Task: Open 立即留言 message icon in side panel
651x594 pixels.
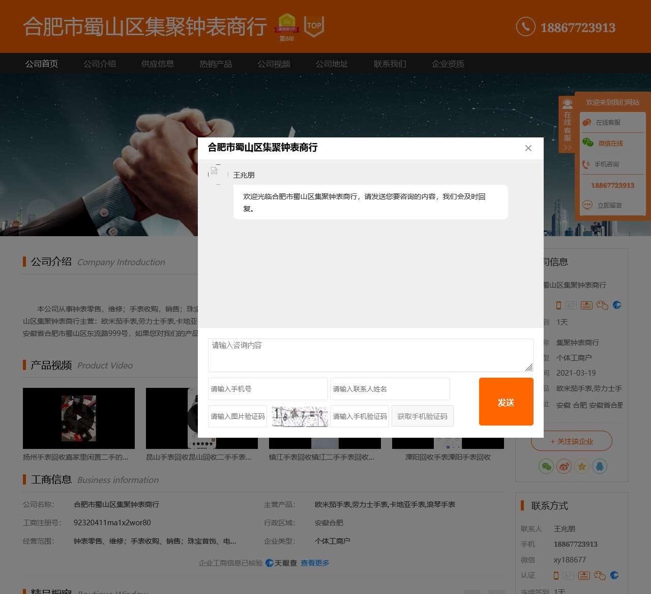Action: click(x=588, y=205)
